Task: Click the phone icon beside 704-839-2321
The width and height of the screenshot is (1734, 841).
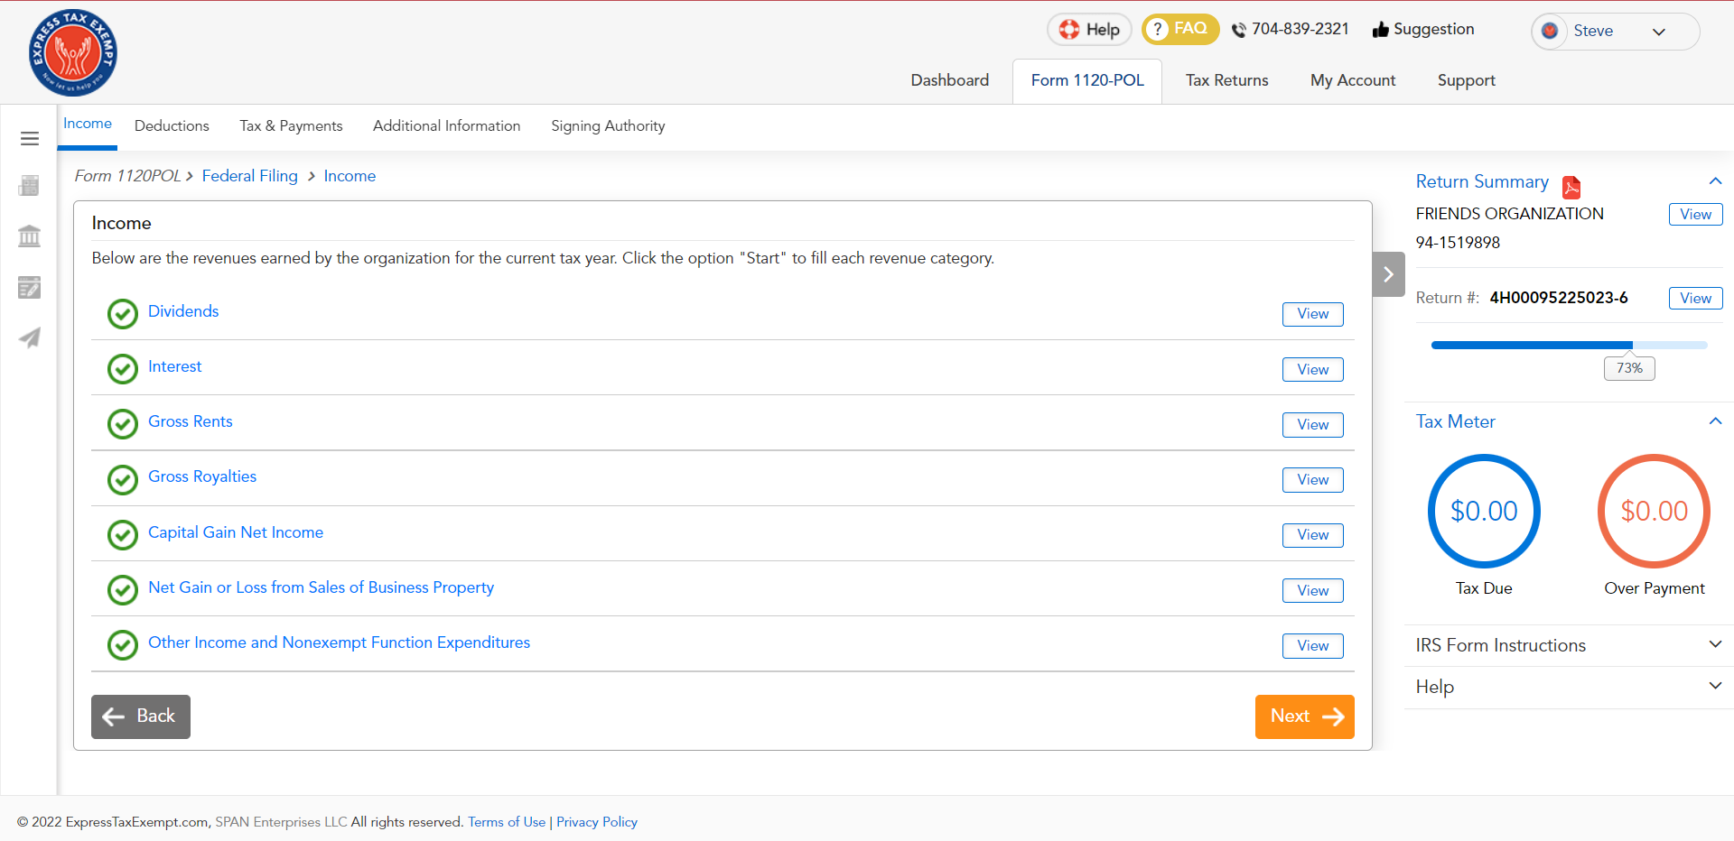Action: pyautogui.click(x=1238, y=30)
